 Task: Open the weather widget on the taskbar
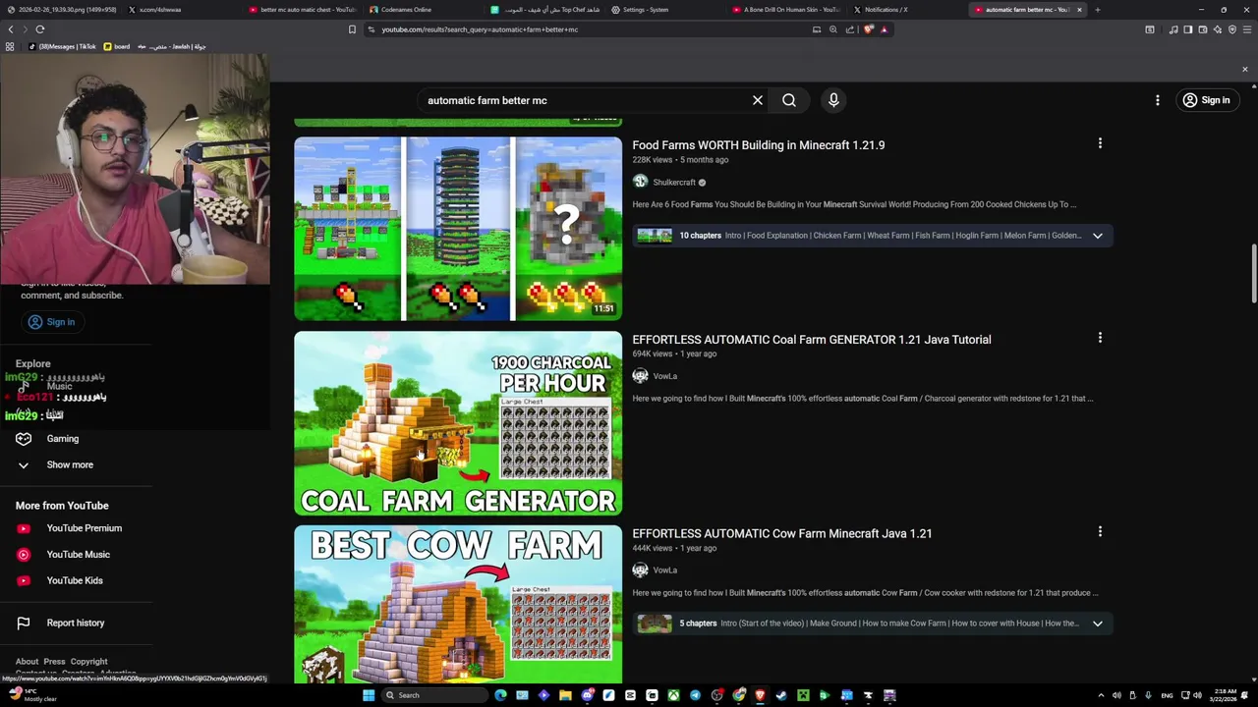(x=31, y=695)
